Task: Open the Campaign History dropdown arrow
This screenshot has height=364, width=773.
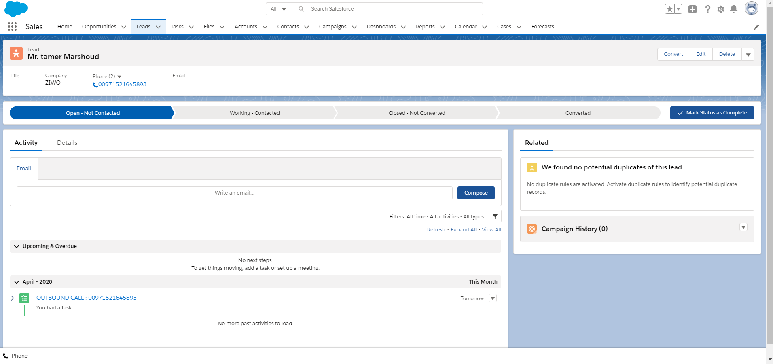Action: [743, 227]
